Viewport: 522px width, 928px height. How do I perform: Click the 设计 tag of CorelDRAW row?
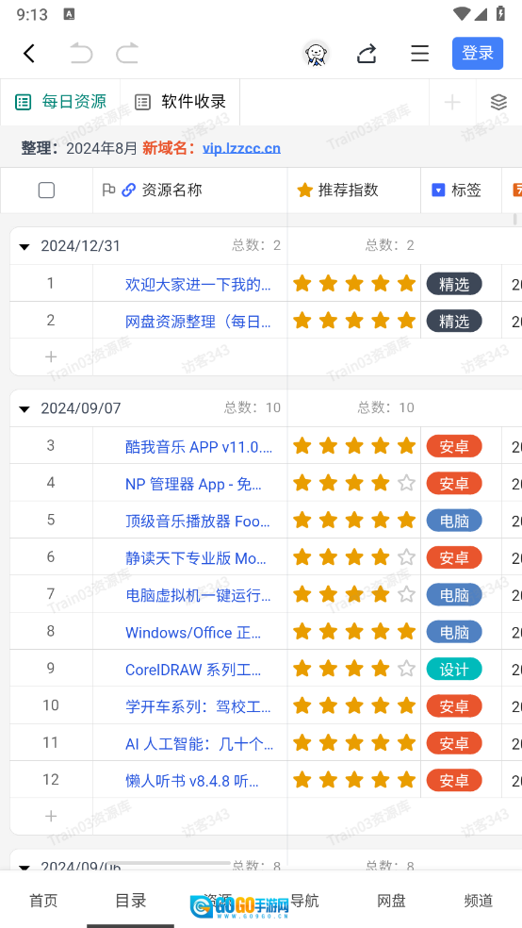click(454, 670)
